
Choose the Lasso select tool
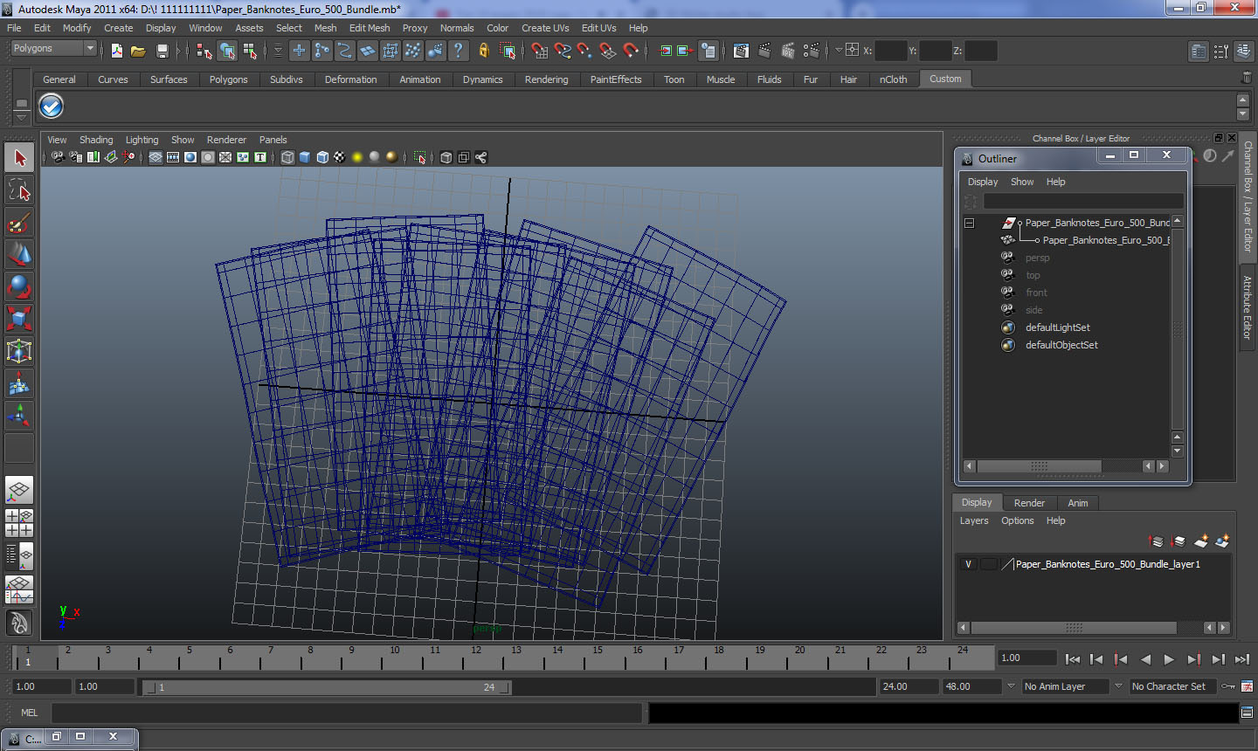coord(19,189)
